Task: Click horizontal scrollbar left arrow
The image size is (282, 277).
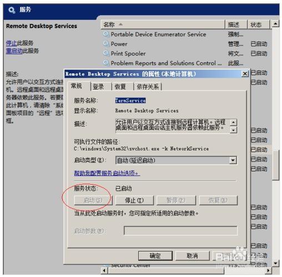Action: click(x=104, y=270)
